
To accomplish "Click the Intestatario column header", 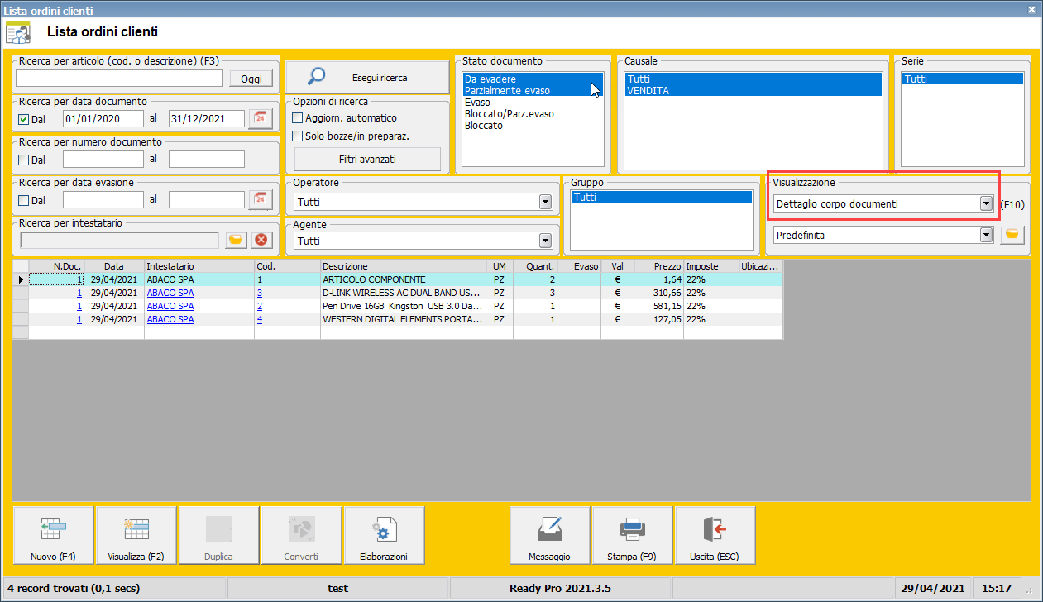I will pos(199,267).
